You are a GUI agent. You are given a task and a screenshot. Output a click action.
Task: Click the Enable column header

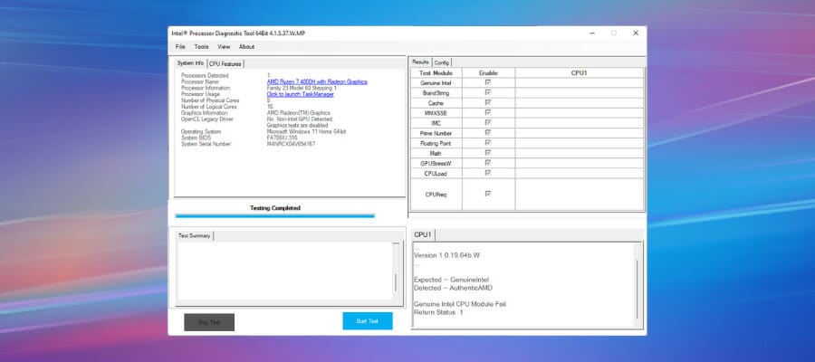point(489,73)
